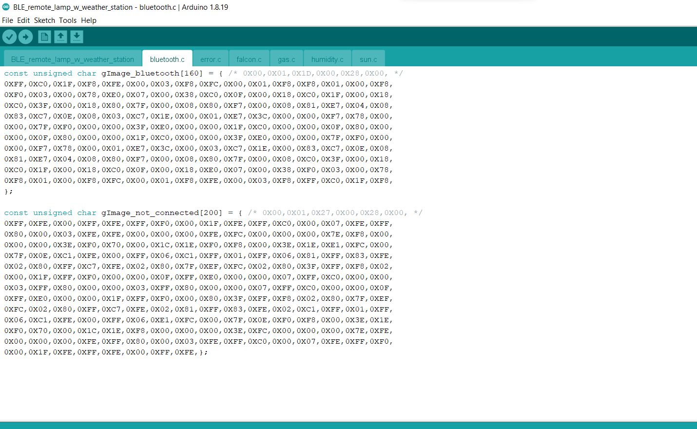Switch to the sun.c tab
This screenshot has width=697, height=429.
[368, 59]
